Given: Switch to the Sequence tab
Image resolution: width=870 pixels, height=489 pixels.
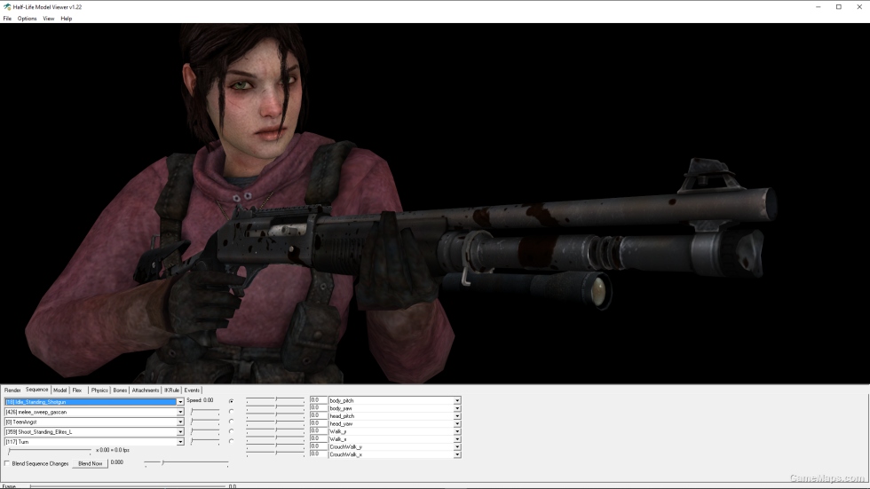Looking at the screenshot, I should click(x=36, y=390).
